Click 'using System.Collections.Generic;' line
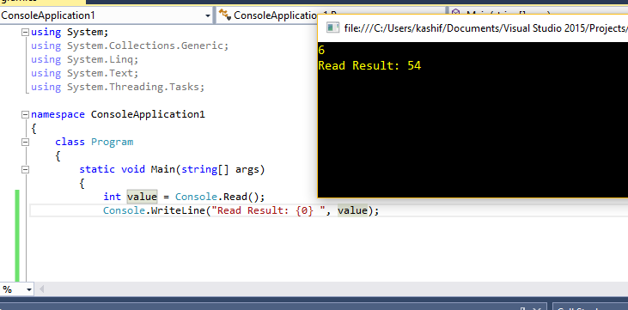 click(x=130, y=46)
